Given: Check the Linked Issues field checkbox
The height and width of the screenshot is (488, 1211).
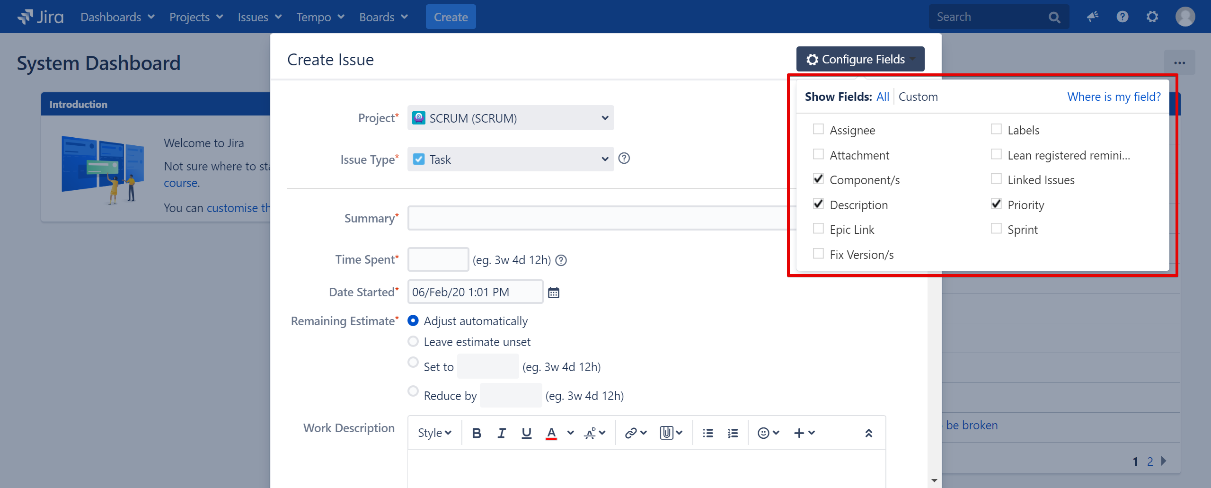Looking at the screenshot, I should [996, 179].
